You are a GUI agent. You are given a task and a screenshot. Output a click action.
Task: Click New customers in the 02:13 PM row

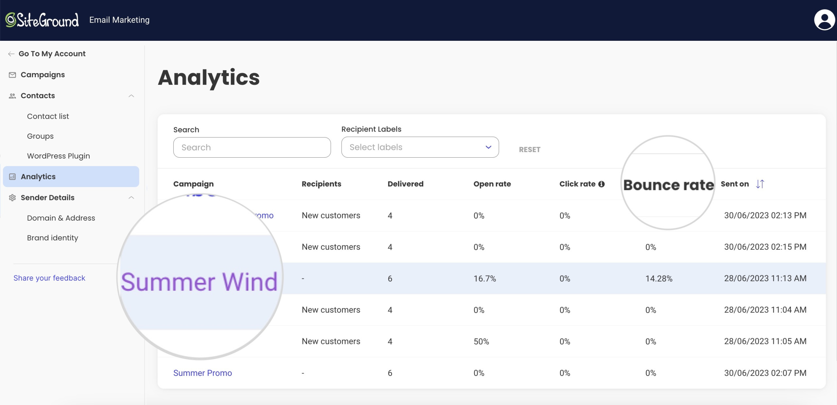coord(331,215)
